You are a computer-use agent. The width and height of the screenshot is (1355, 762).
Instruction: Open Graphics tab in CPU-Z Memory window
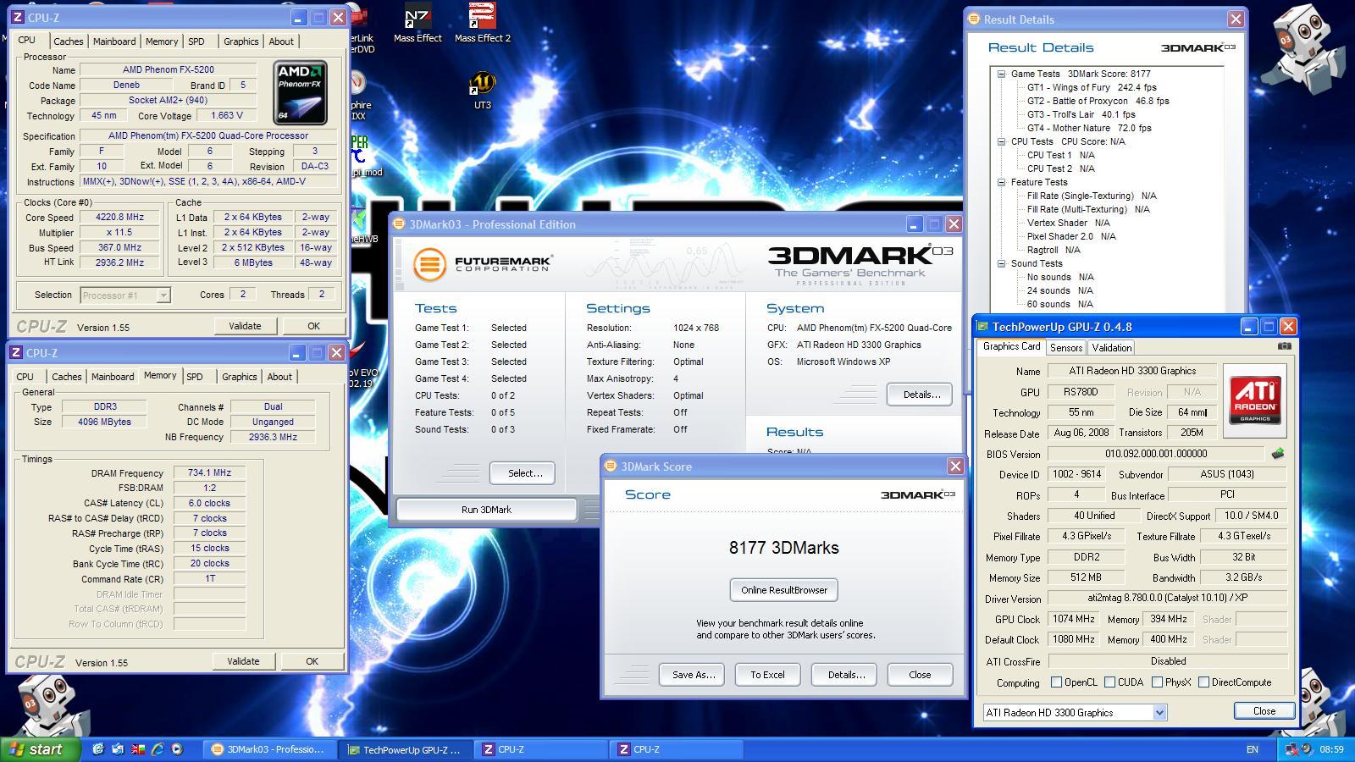click(x=240, y=377)
